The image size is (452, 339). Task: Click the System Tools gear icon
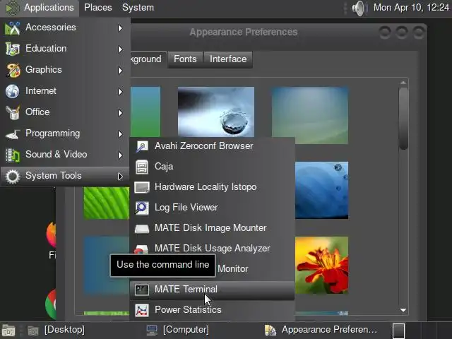(13, 176)
